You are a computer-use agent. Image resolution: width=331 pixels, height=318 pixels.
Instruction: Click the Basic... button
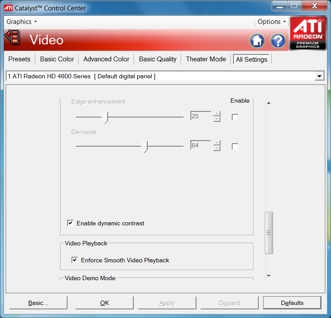click(x=38, y=303)
